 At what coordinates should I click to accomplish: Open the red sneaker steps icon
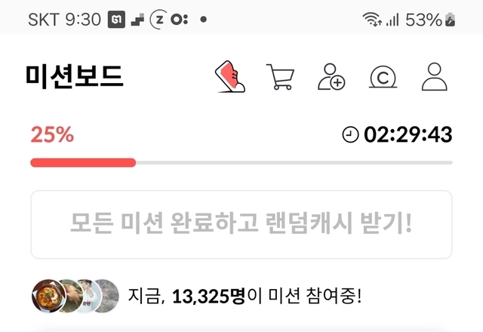click(x=229, y=76)
